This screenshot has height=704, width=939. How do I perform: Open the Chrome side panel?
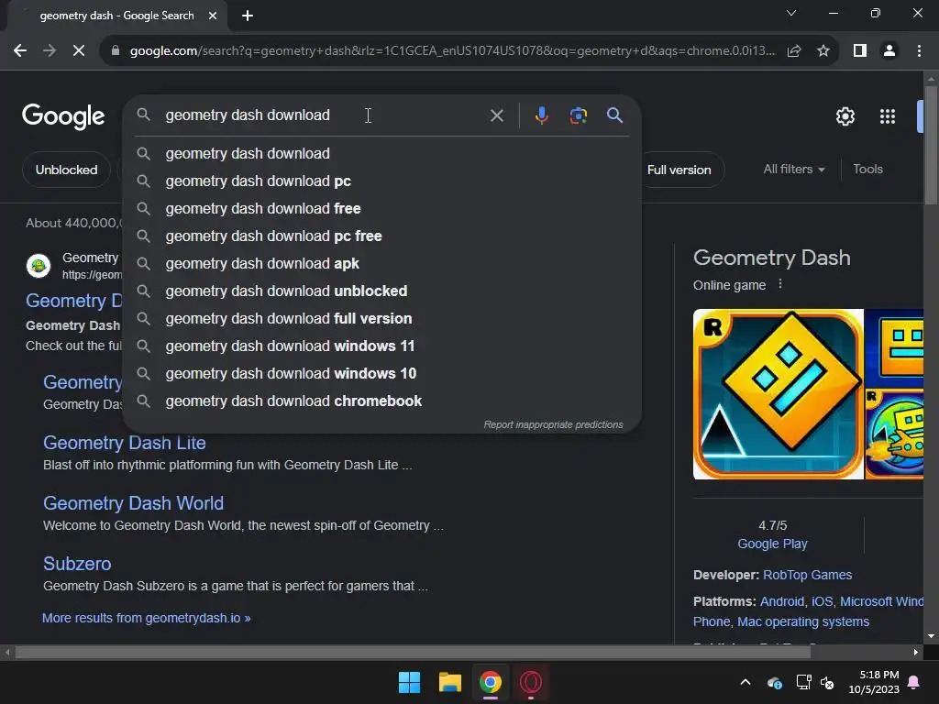[x=860, y=51]
